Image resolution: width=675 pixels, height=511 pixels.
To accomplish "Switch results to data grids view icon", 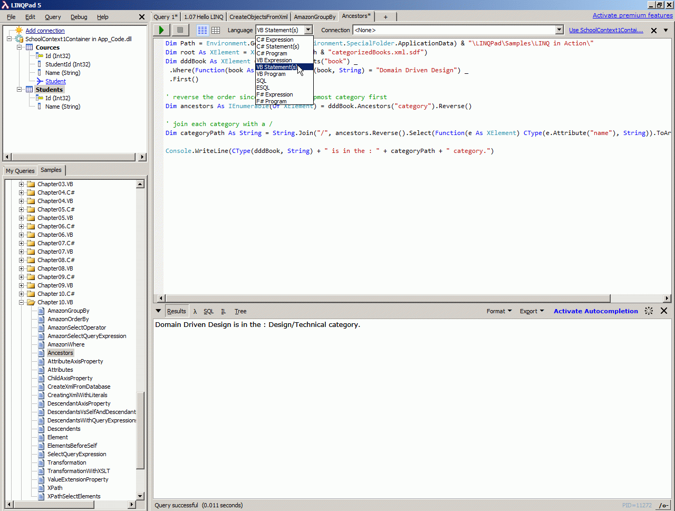I will (216, 30).
